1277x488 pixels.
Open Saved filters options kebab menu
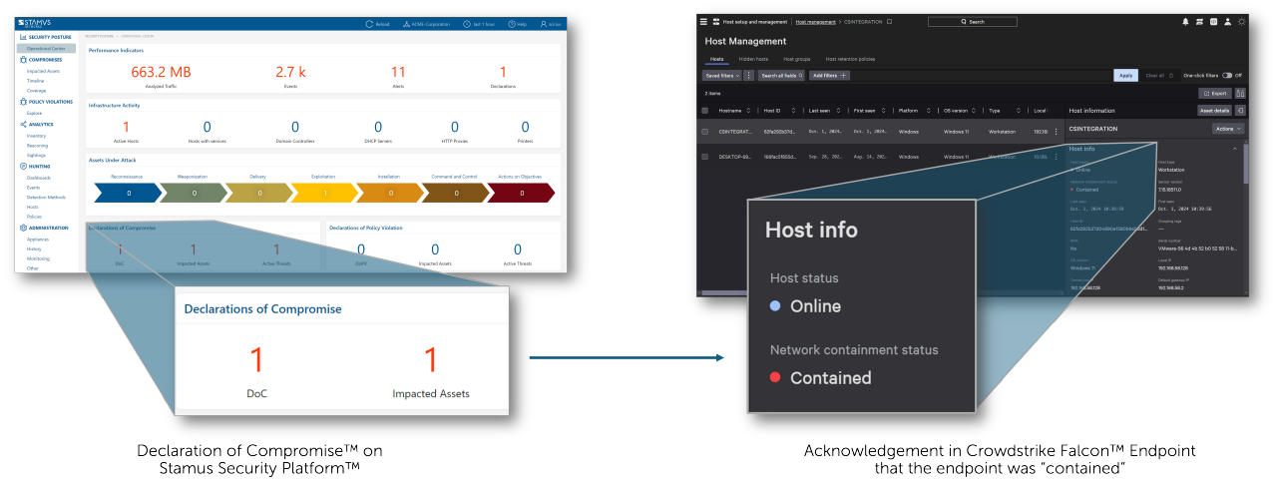[748, 75]
